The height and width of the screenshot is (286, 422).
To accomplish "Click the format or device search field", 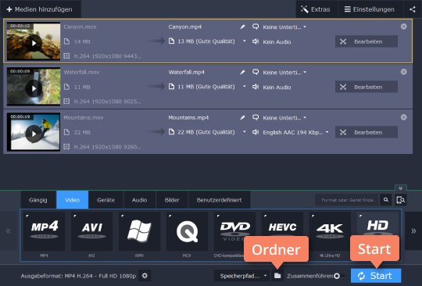I will (x=347, y=200).
